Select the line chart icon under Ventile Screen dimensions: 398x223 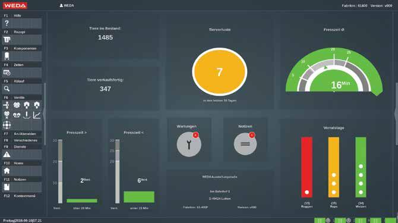(x=37, y=115)
